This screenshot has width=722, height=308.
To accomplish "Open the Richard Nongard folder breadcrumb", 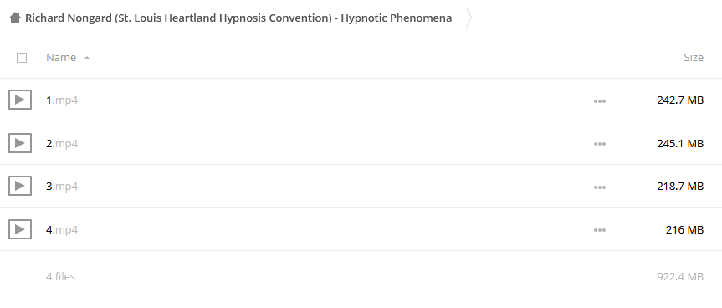I will 238,18.
